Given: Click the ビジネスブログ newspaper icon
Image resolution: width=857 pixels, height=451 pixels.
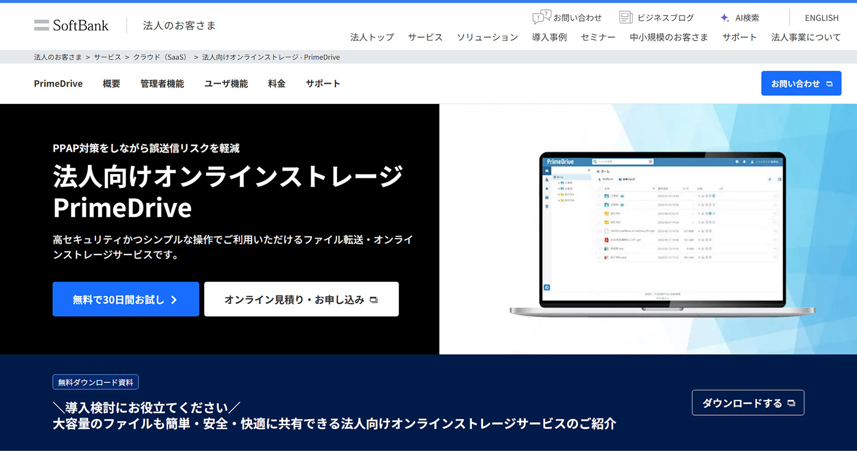Looking at the screenshot, I should tap(626, 18).
